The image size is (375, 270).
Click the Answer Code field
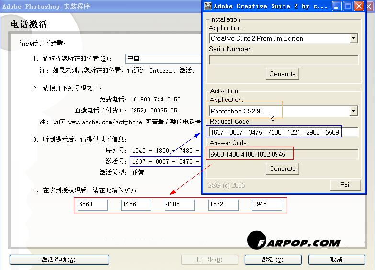284,154
